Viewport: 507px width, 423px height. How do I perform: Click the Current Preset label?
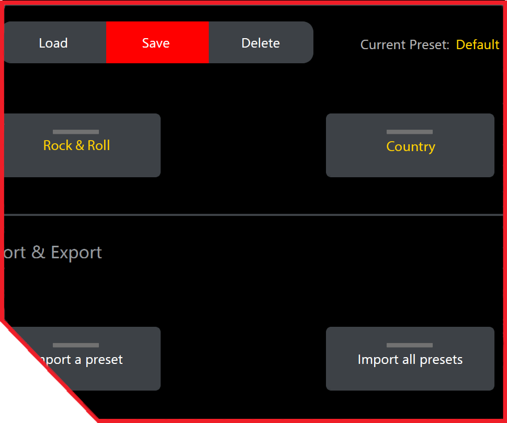tap(404, 45)
